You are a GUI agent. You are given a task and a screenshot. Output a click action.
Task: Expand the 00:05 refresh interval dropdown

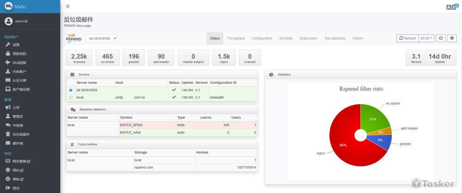pos(426,38)
